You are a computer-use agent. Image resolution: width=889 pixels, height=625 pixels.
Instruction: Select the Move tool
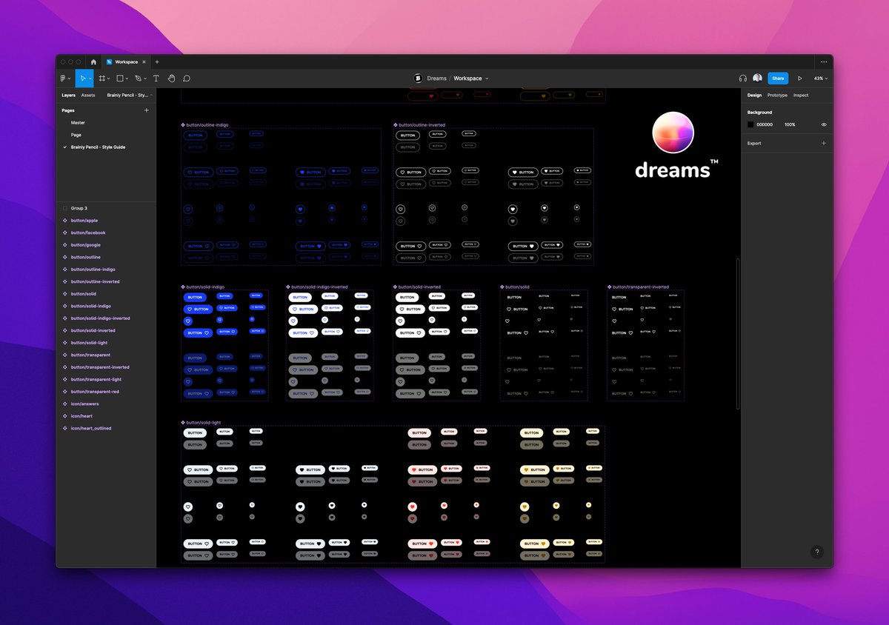[84, 78]
